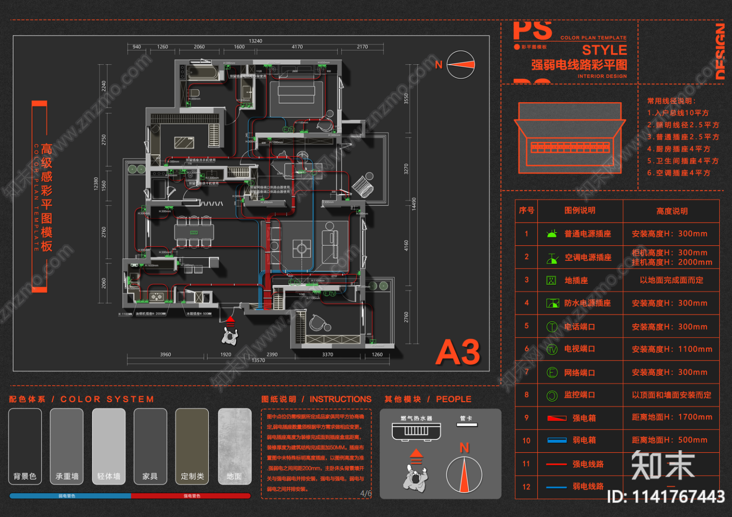Click the 高度说明 table header
The width and height of the screenshot is (732, 517).
click(x=672, y=211)
